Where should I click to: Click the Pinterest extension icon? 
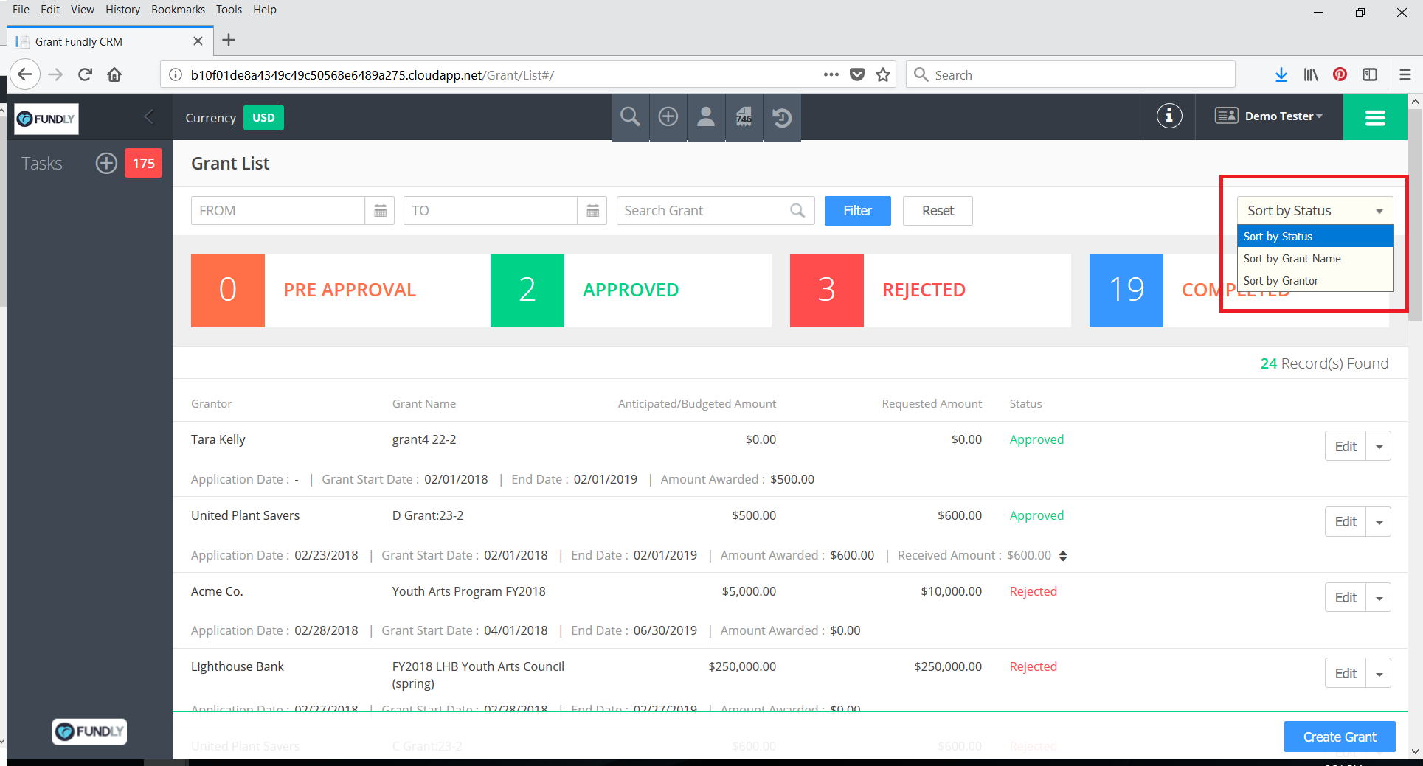[x=1340, y=74]
